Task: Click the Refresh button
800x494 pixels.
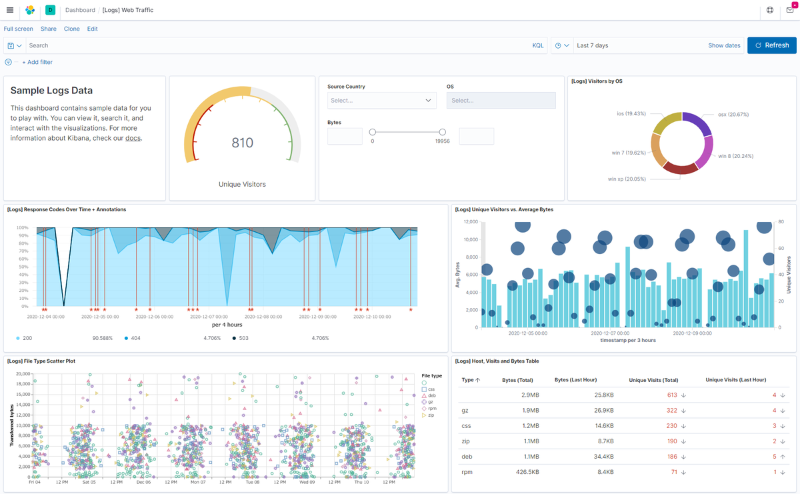Action: tap(772, 45)
